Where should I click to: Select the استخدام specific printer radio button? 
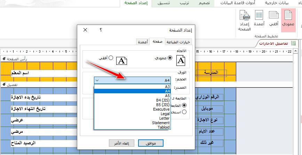[x=184, y=112]
